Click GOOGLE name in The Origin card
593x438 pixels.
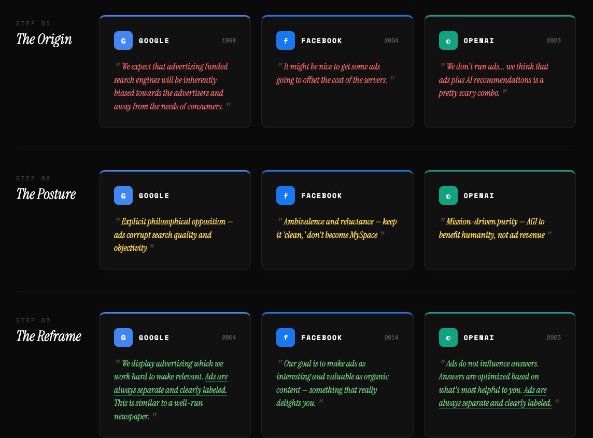point(154,40)
